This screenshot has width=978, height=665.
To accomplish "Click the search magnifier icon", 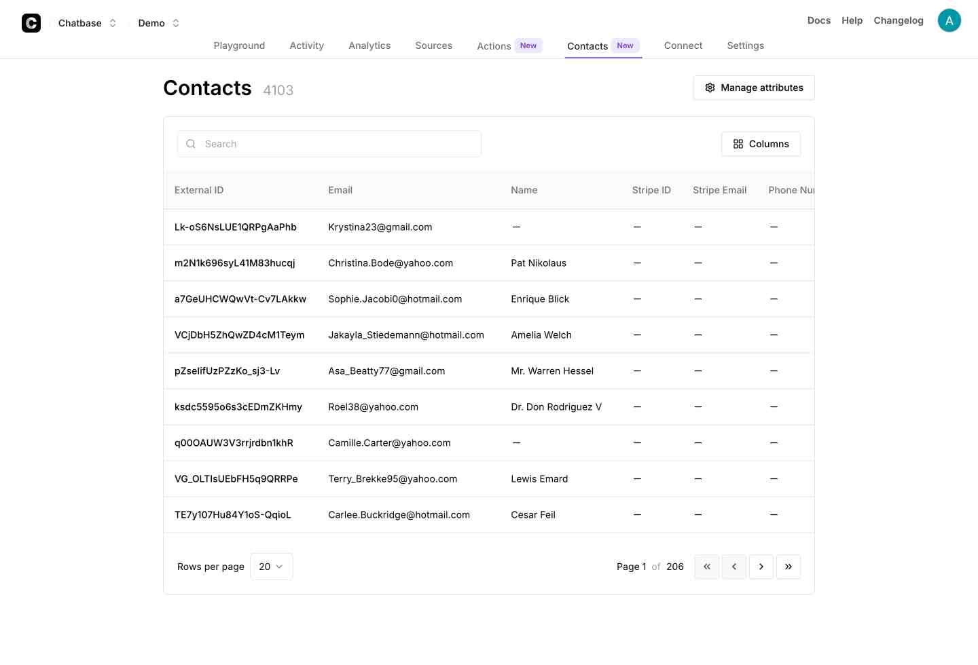I will [191, 144].
